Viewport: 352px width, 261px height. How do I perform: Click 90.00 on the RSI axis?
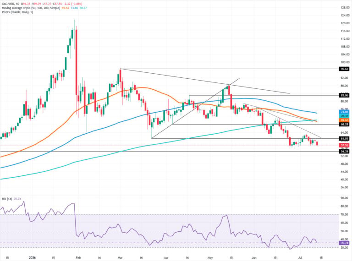[x=345, y=198]
